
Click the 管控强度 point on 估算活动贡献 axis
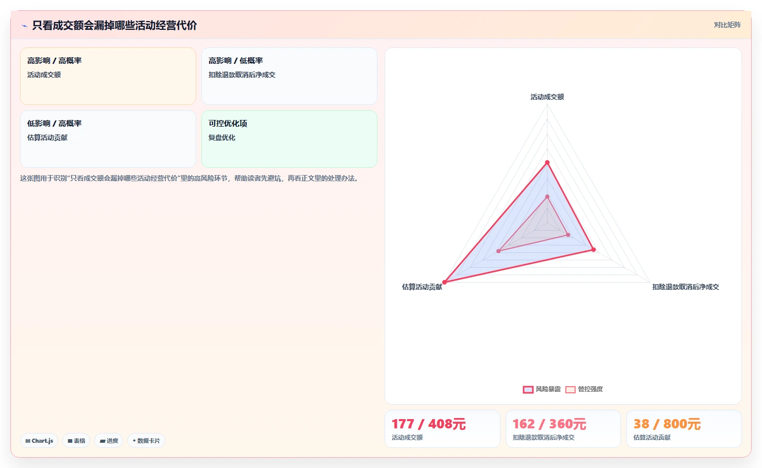498,251
